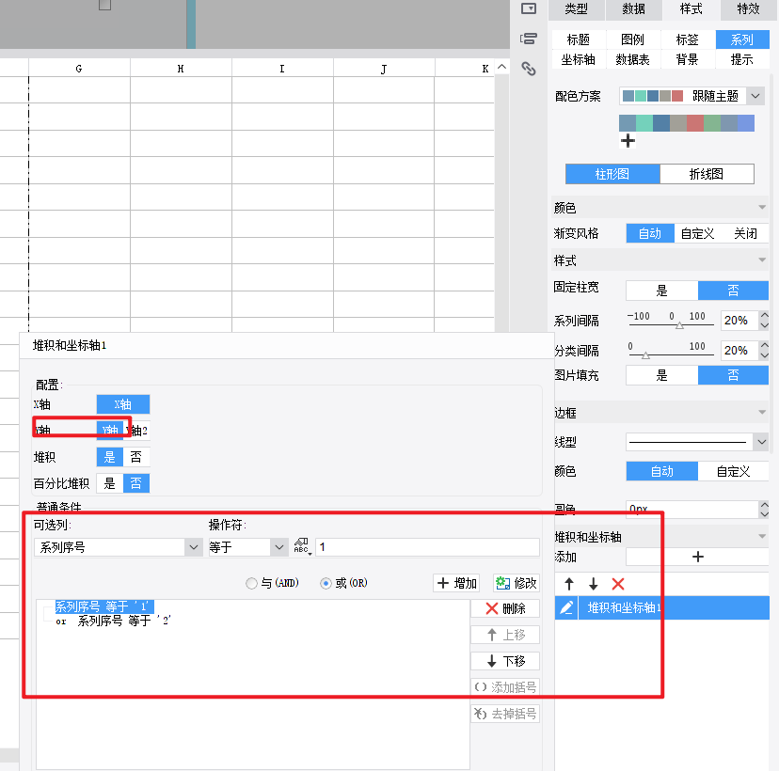The image size is (779, 771).
Task: Edit 堆积和坐标轴1 with pencil icon
Action: pos(566,607)
